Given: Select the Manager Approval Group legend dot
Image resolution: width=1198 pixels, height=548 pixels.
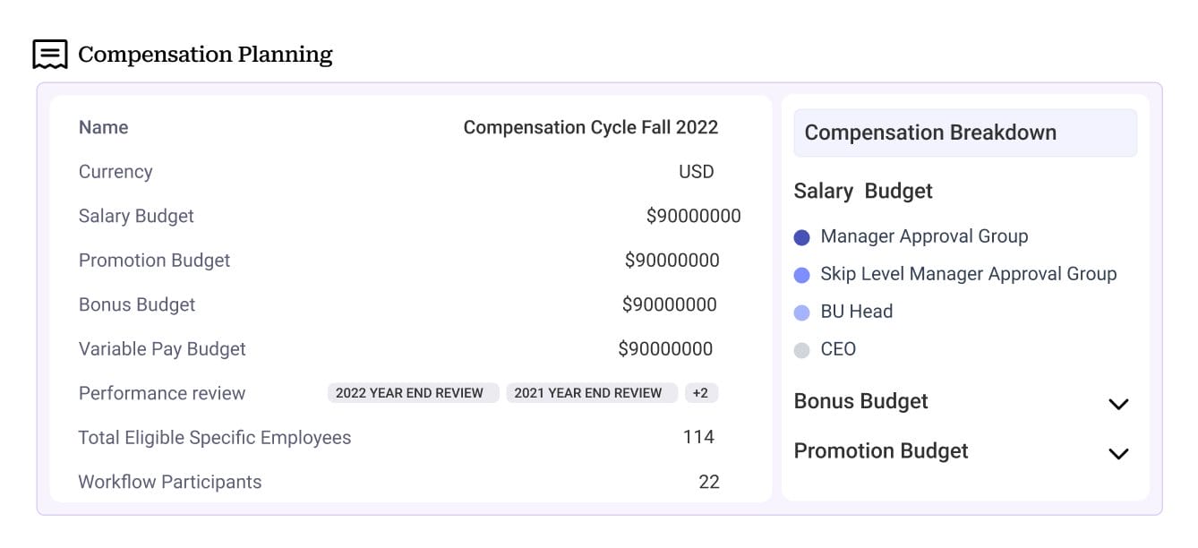Looking at the screenshot, I should point(803,236).
